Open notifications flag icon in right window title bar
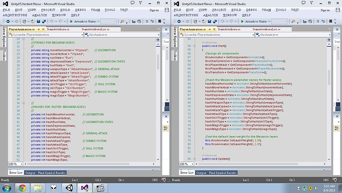The height and width of the screenshot is (193, 342). click(x=311, y=3)
